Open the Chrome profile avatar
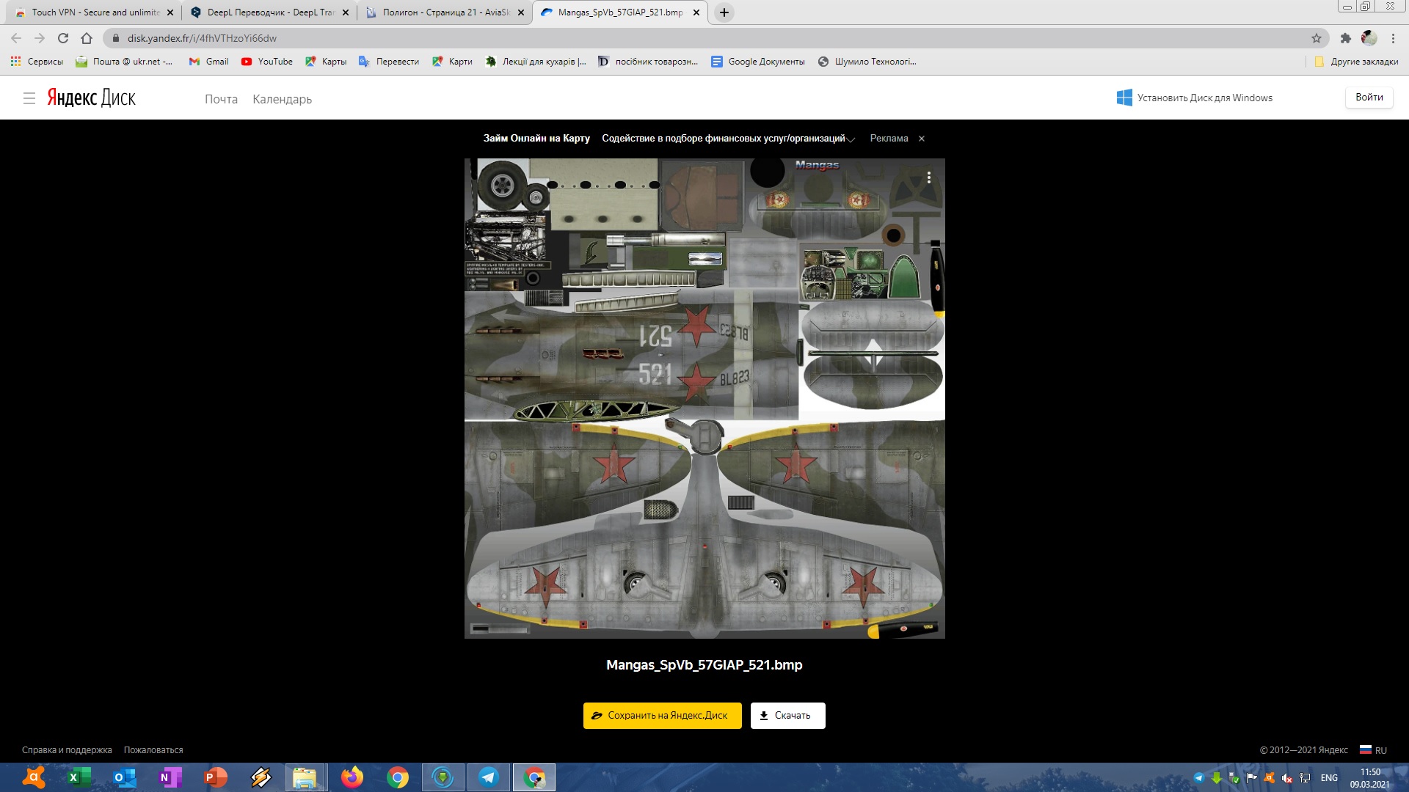This screenshot has height=792, width=1409. pos(1369,38)
